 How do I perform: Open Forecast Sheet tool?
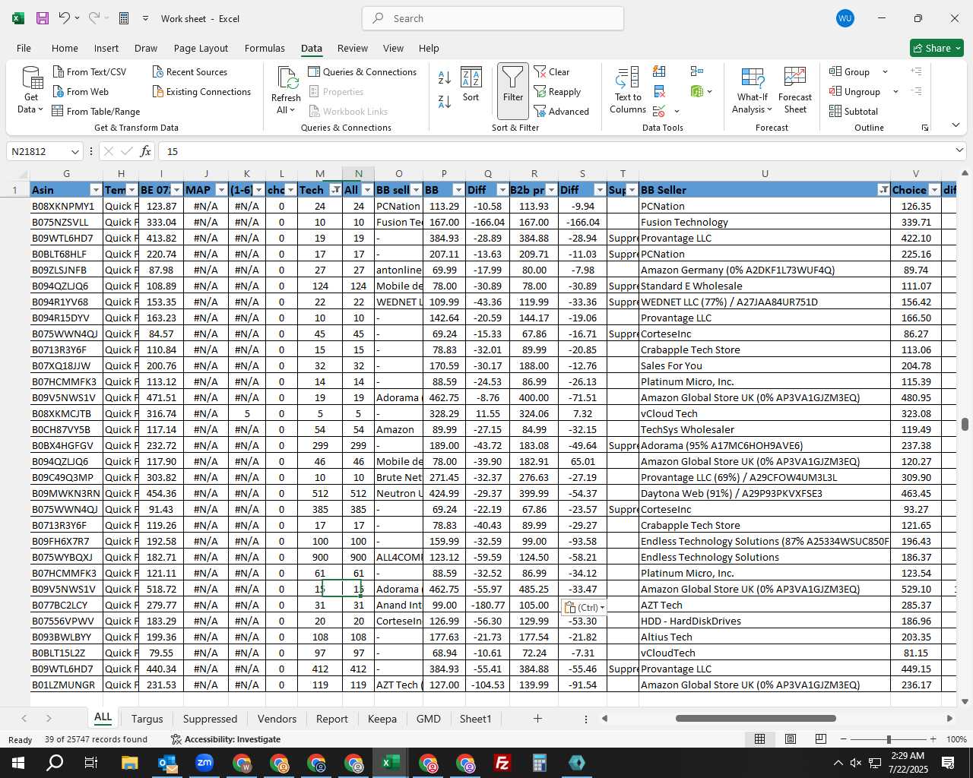point(795,90)
